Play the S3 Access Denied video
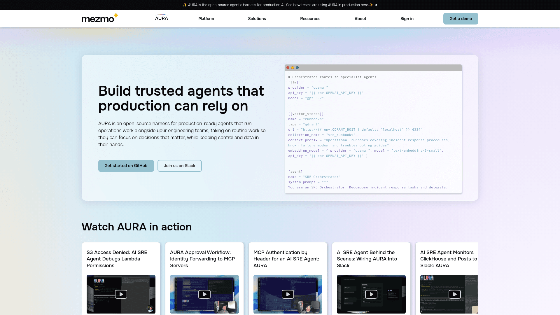Screen dimensions: 560x315 pyautogui.click(x=121, y=294)
